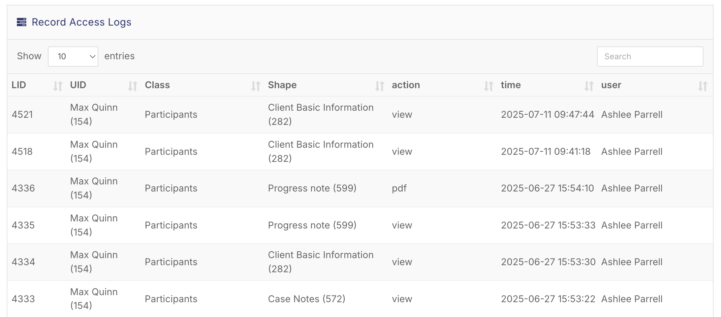Click timestamp 2025-06-27 15:53:22
Image resolution: width=721 pixels, height=317 pixels.
(548, 299)
